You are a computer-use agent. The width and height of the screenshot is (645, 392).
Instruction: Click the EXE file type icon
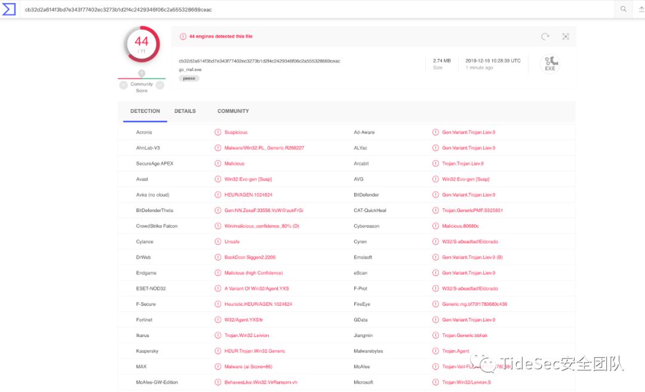coord(550,63)
